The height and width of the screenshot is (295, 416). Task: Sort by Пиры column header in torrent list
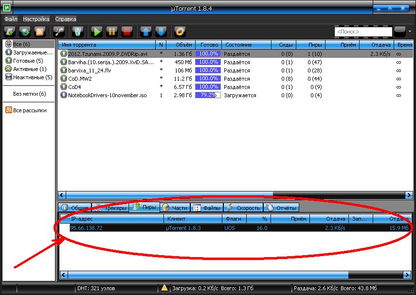point(311,45)
